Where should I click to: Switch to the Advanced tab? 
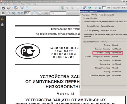[109, 15]
